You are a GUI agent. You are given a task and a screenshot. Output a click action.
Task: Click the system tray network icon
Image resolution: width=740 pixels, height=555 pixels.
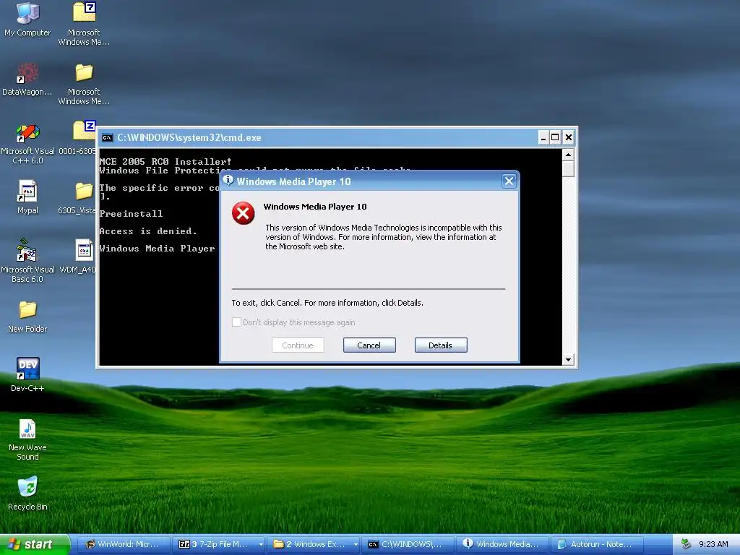(686, 544)
